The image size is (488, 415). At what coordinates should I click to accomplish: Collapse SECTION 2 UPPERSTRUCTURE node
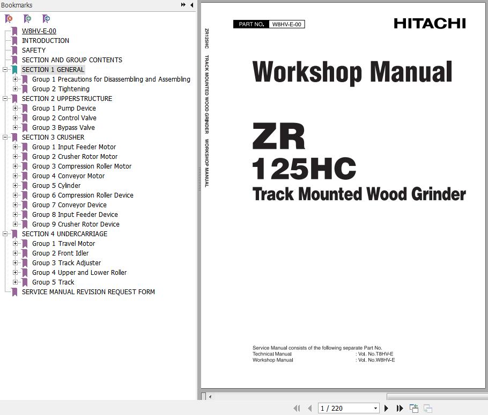pyautogui.click(x=5, y=98)
